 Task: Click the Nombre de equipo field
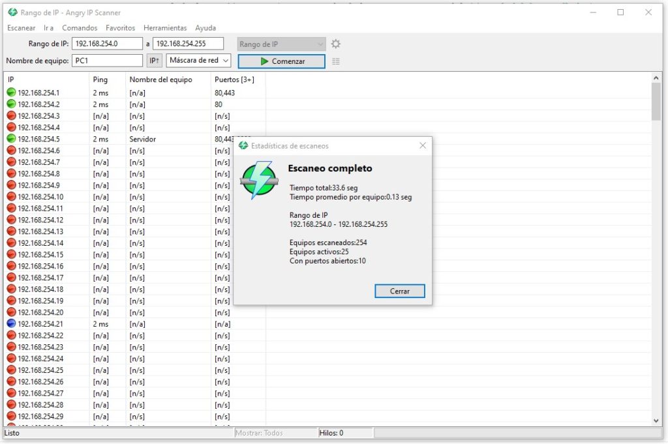pos(107,61)
